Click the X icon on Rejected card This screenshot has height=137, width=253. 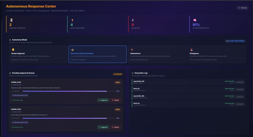[133, 20]
